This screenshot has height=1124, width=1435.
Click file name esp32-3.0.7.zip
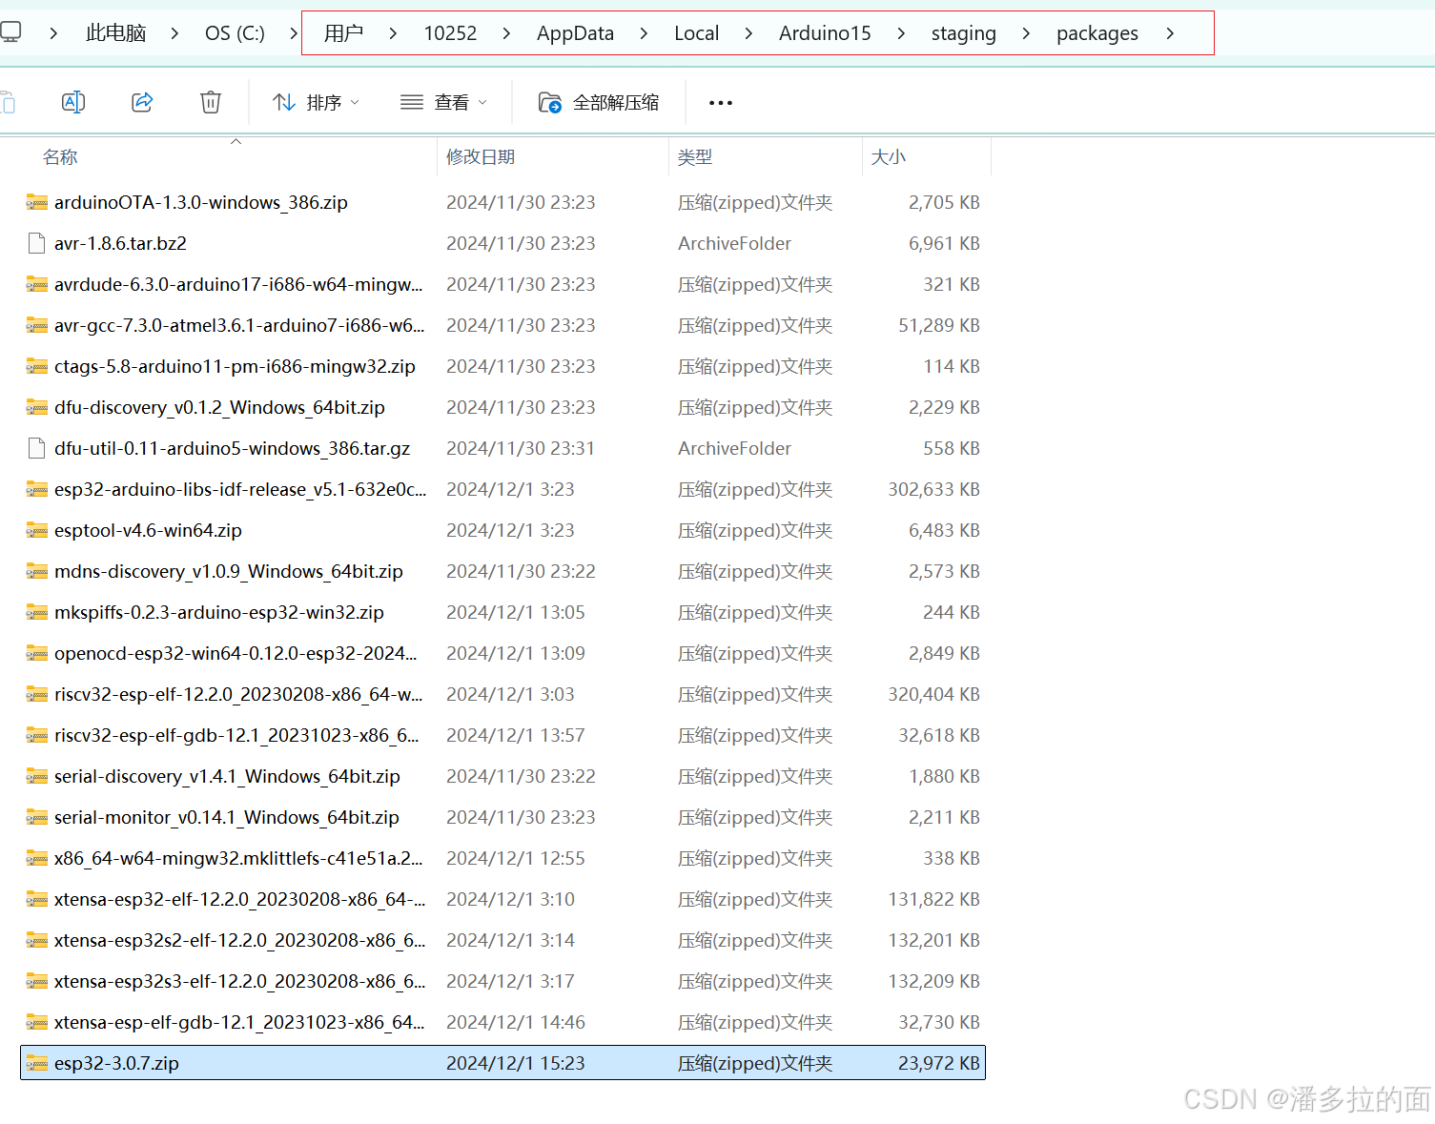(116, 1063)
